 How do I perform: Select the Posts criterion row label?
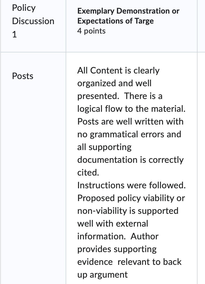23,76
